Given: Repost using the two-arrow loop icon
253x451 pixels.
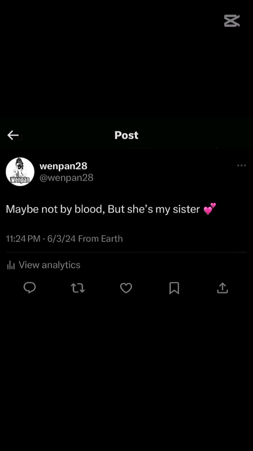Looking at the screenshot, I should (78, 288).
